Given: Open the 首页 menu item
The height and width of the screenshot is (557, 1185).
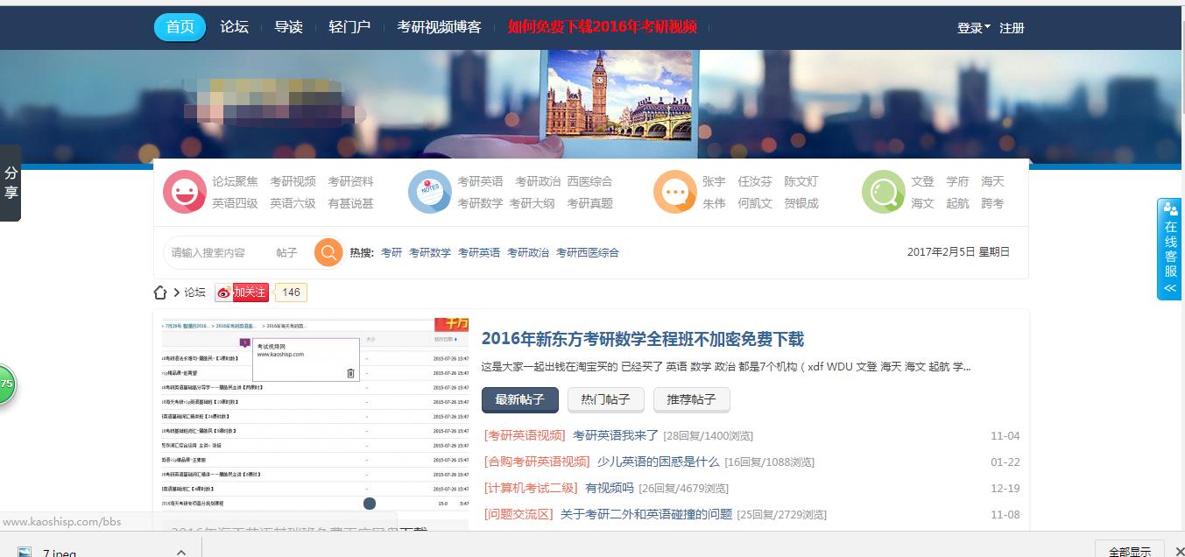Looking at the screenshot, I should tap(179, 27).
